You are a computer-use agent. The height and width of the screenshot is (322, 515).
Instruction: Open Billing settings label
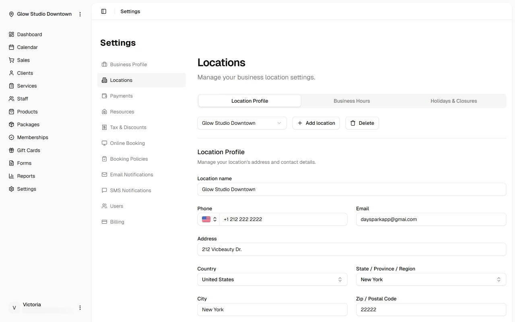(x=117, y=222)
